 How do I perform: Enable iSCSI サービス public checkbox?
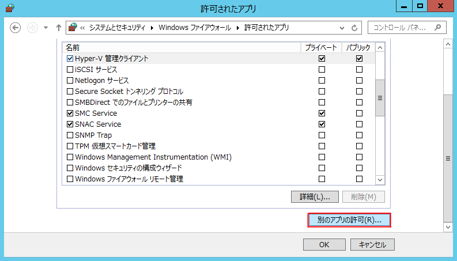tap(359, 70)
